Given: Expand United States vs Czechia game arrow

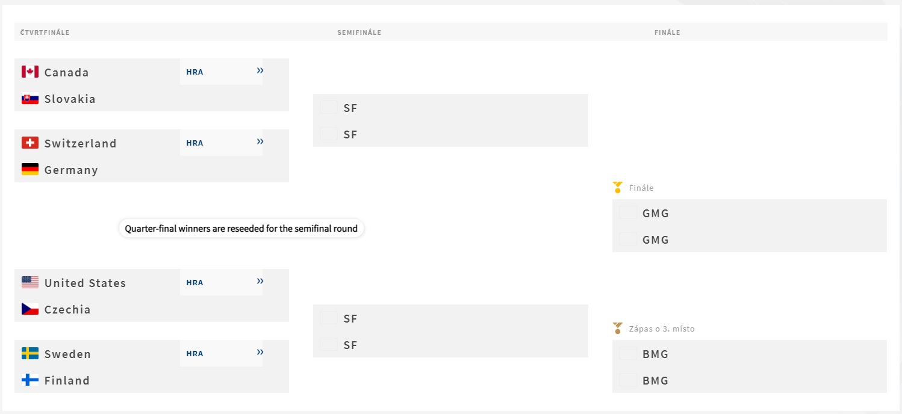Looking at the screenshot, I should pos(260,282).
